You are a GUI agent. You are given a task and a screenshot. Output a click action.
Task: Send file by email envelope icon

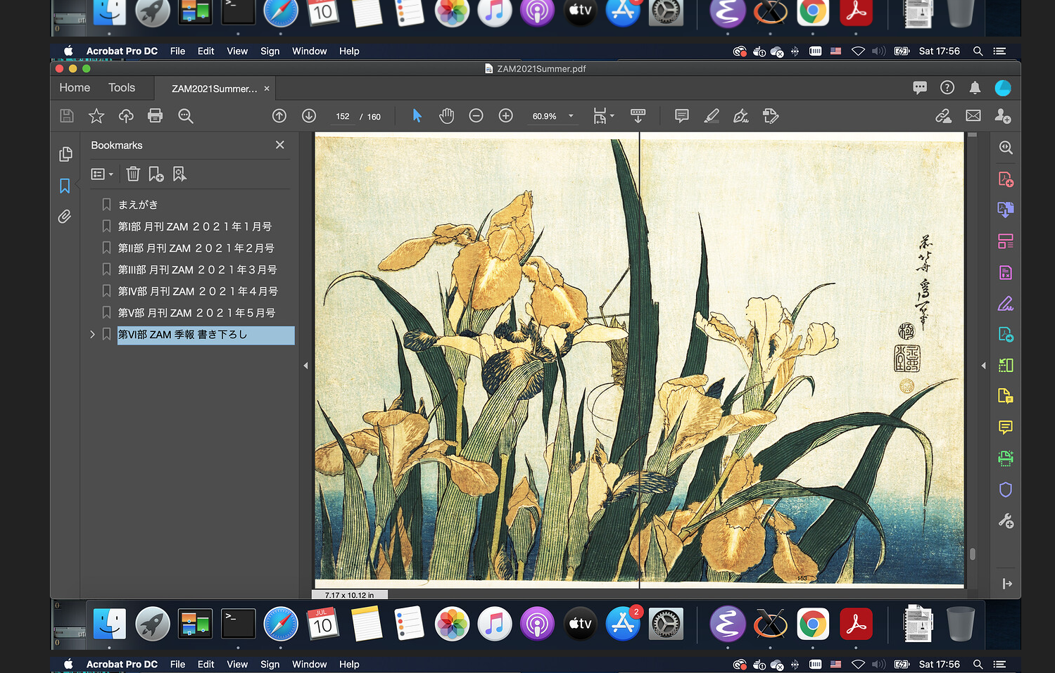point(973,116)
